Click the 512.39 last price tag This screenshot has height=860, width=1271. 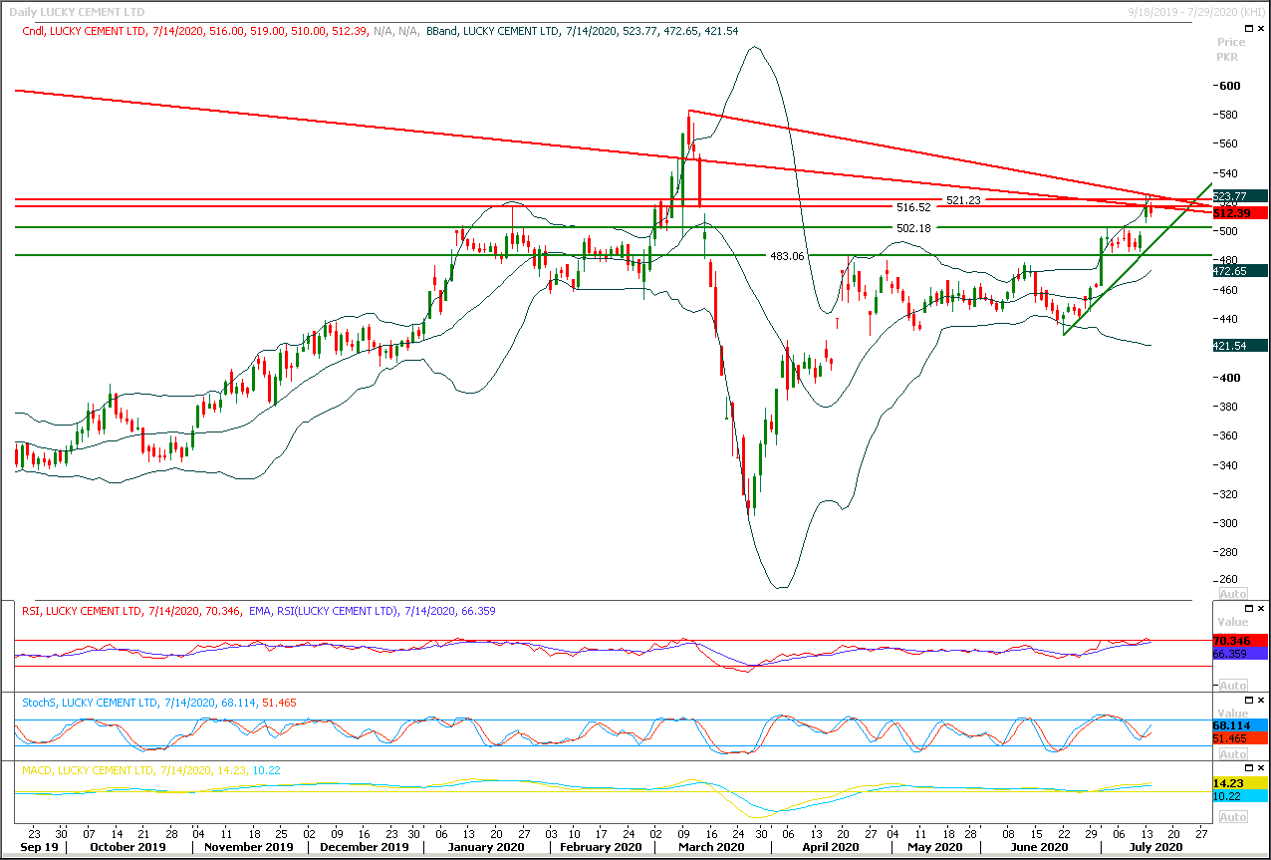pos(1239,213)
